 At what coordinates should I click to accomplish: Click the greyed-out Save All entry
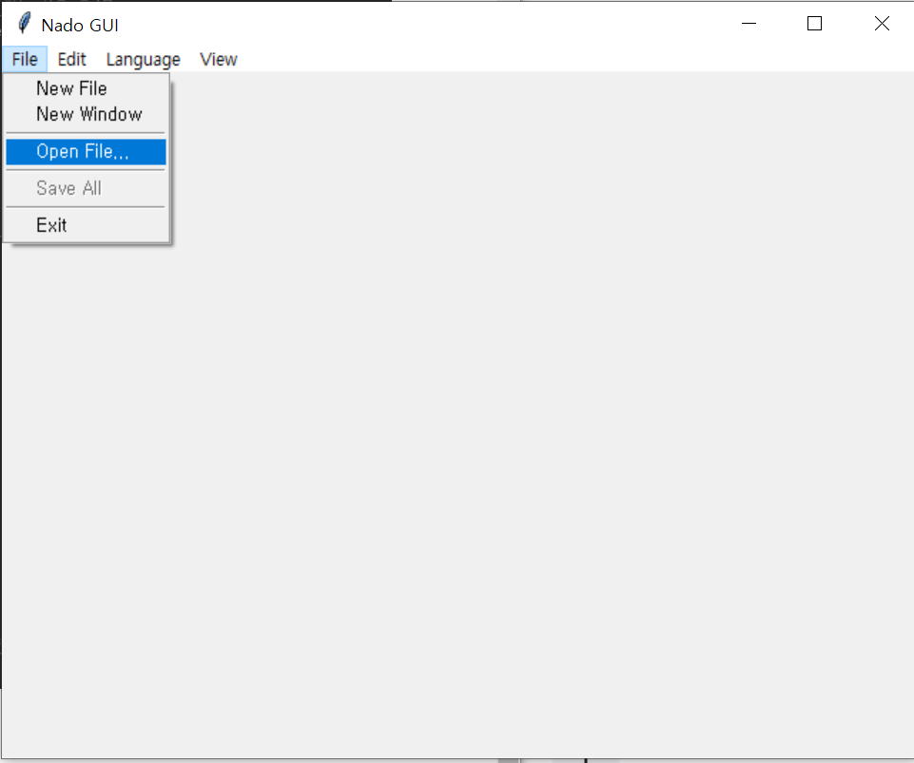click(x=86, y=188)
